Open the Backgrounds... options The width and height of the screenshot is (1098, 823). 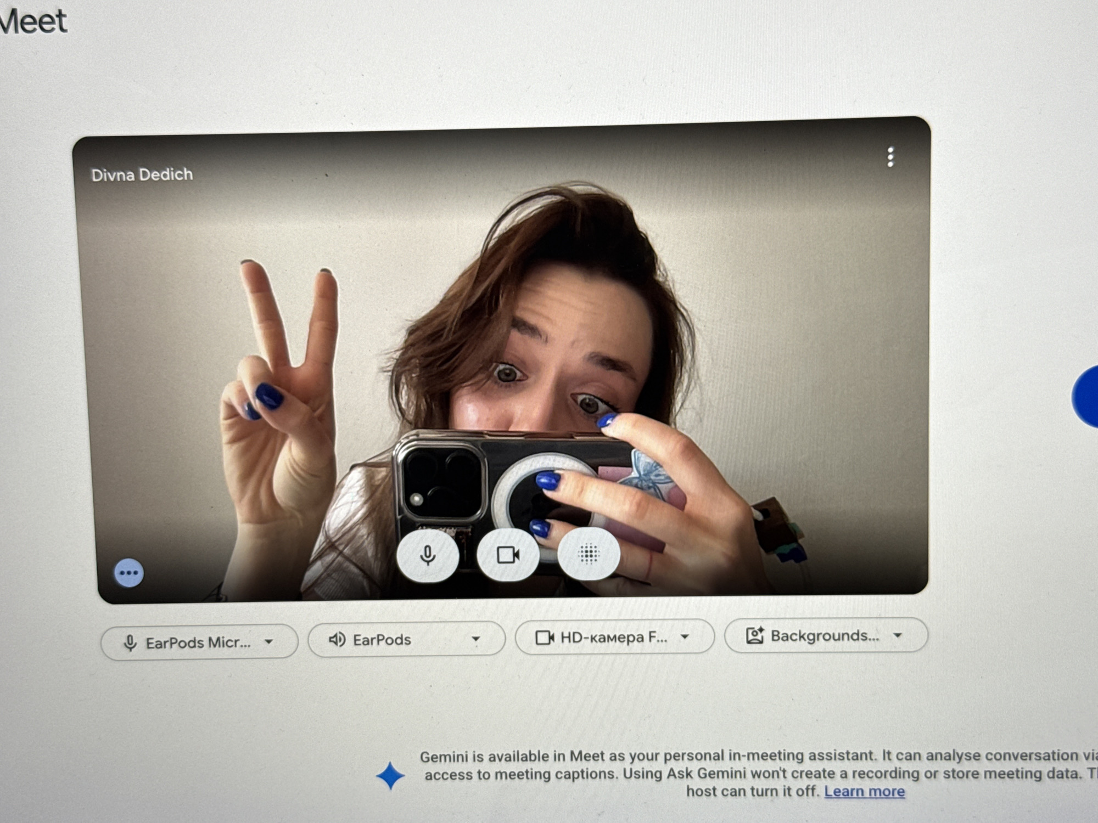coord(826,635)
